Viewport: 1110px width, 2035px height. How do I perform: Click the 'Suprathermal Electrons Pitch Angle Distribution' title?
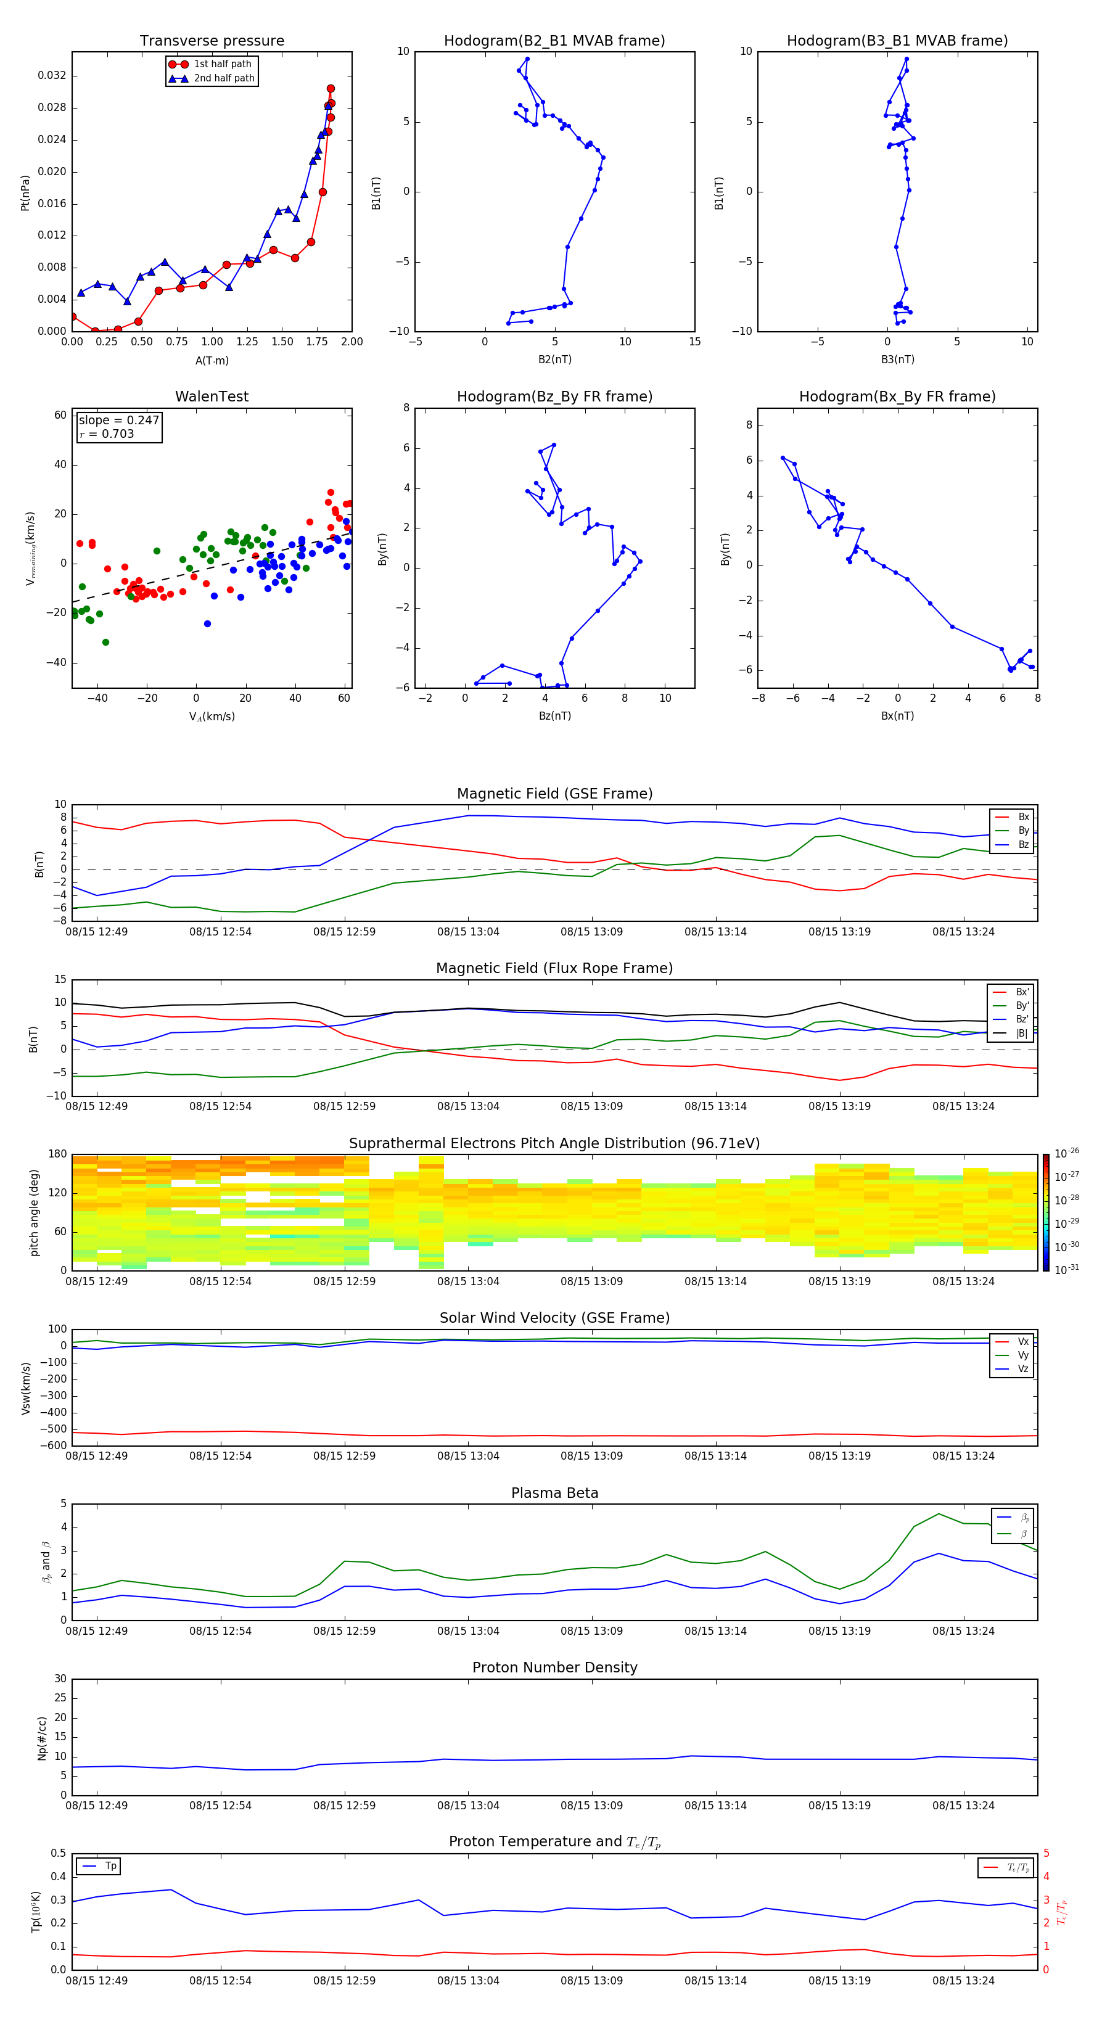554,1143
